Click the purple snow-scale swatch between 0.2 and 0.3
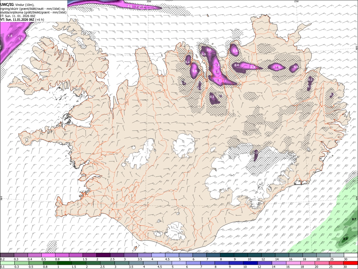Screen dimensions: 358x269 (x=8, y=255)
